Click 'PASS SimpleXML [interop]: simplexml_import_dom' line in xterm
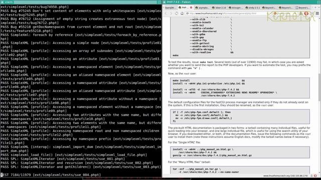 [81, 149]
